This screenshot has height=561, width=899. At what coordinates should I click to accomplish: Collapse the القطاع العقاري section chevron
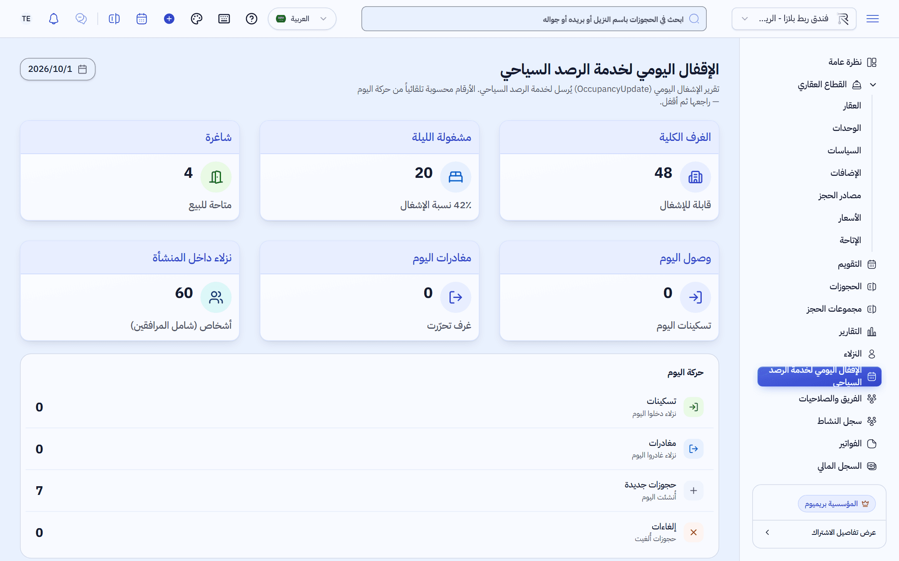[873, 85]
